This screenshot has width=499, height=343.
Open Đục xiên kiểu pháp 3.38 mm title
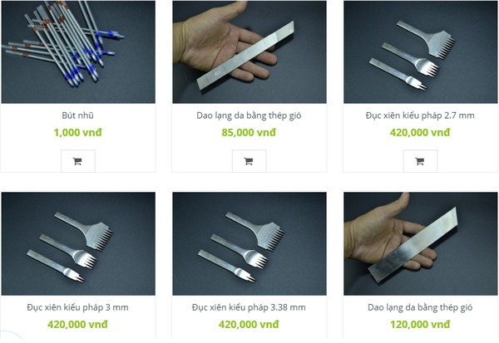pyautogui.click(x=249, y=308)
